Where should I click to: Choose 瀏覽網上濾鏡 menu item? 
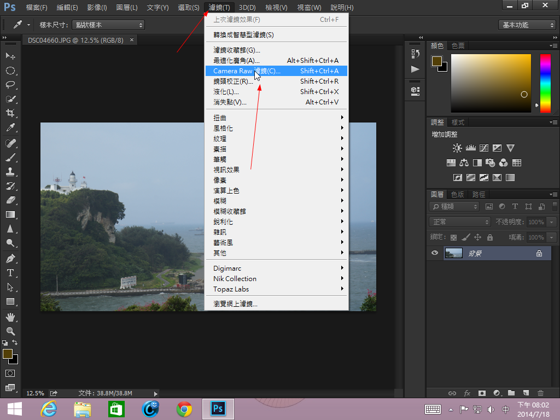276,304
